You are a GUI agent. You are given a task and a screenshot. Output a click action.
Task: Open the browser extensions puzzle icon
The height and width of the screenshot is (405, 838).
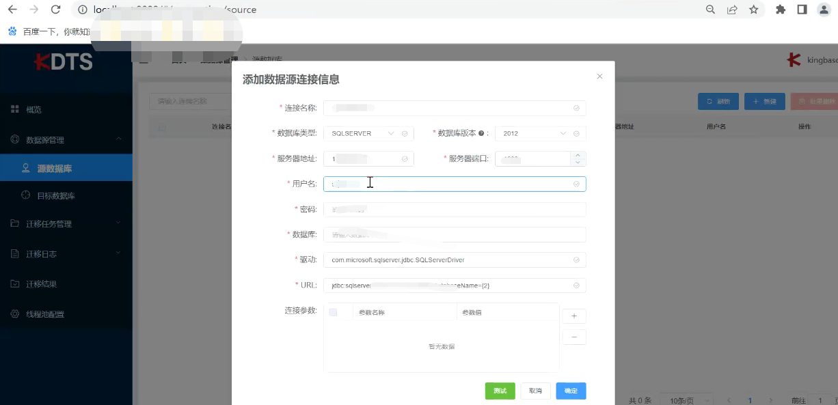781,10
